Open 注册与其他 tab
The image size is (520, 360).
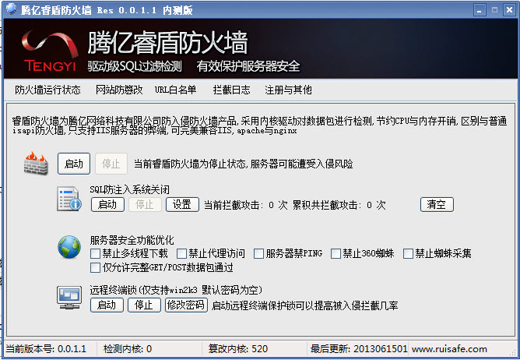pos(288,90)
